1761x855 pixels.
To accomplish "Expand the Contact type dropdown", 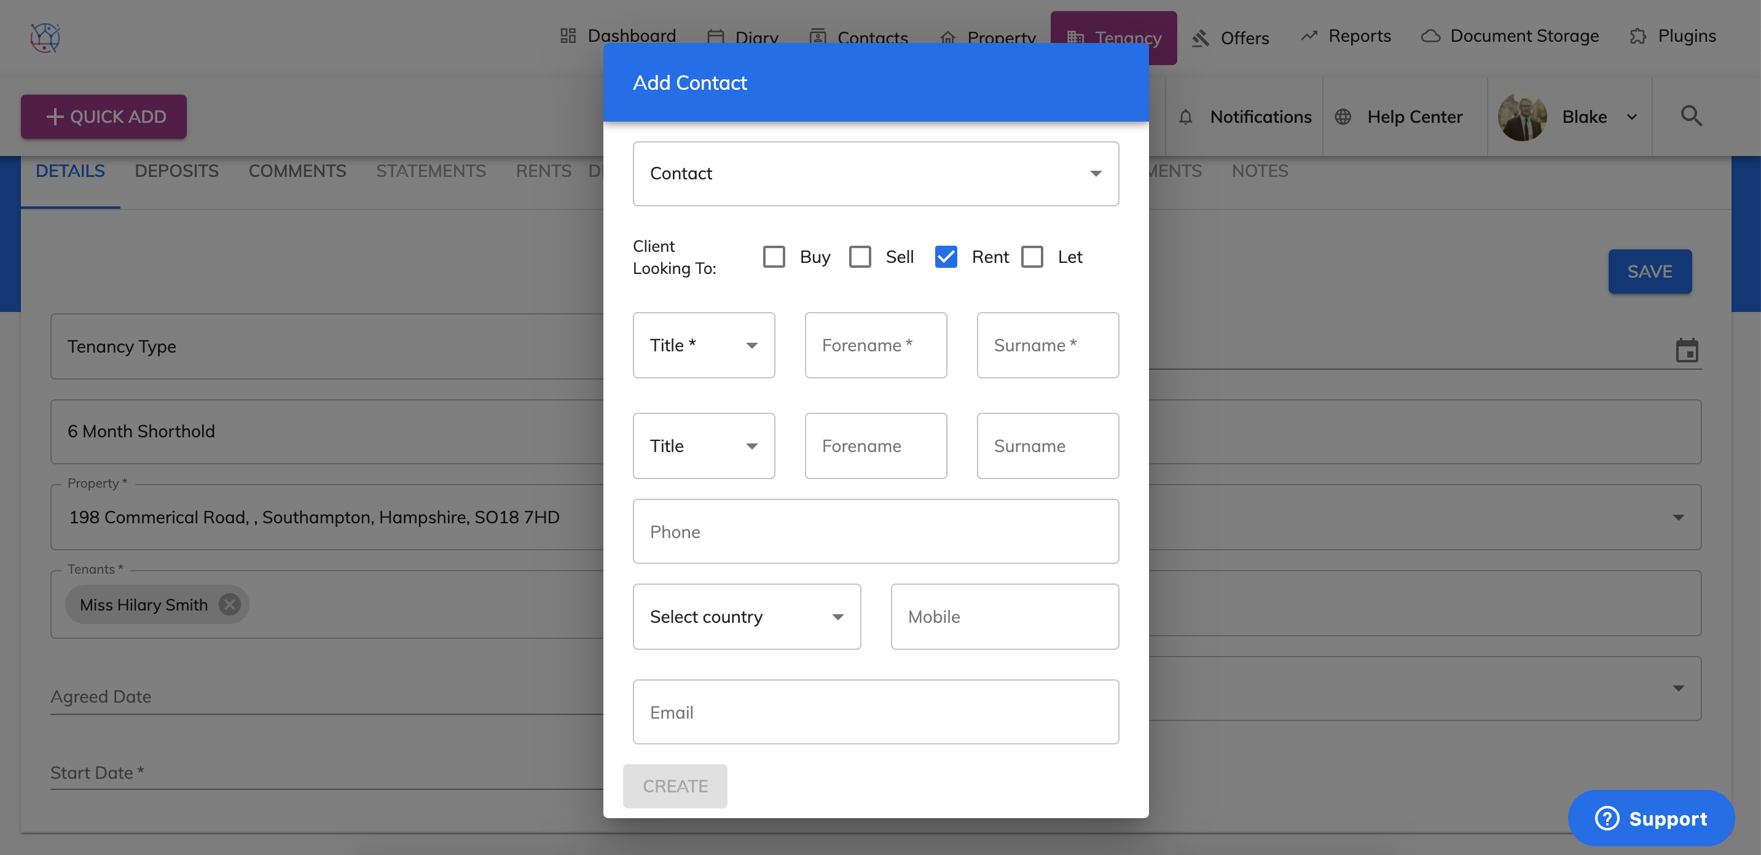I will click(x=875, y=174).
